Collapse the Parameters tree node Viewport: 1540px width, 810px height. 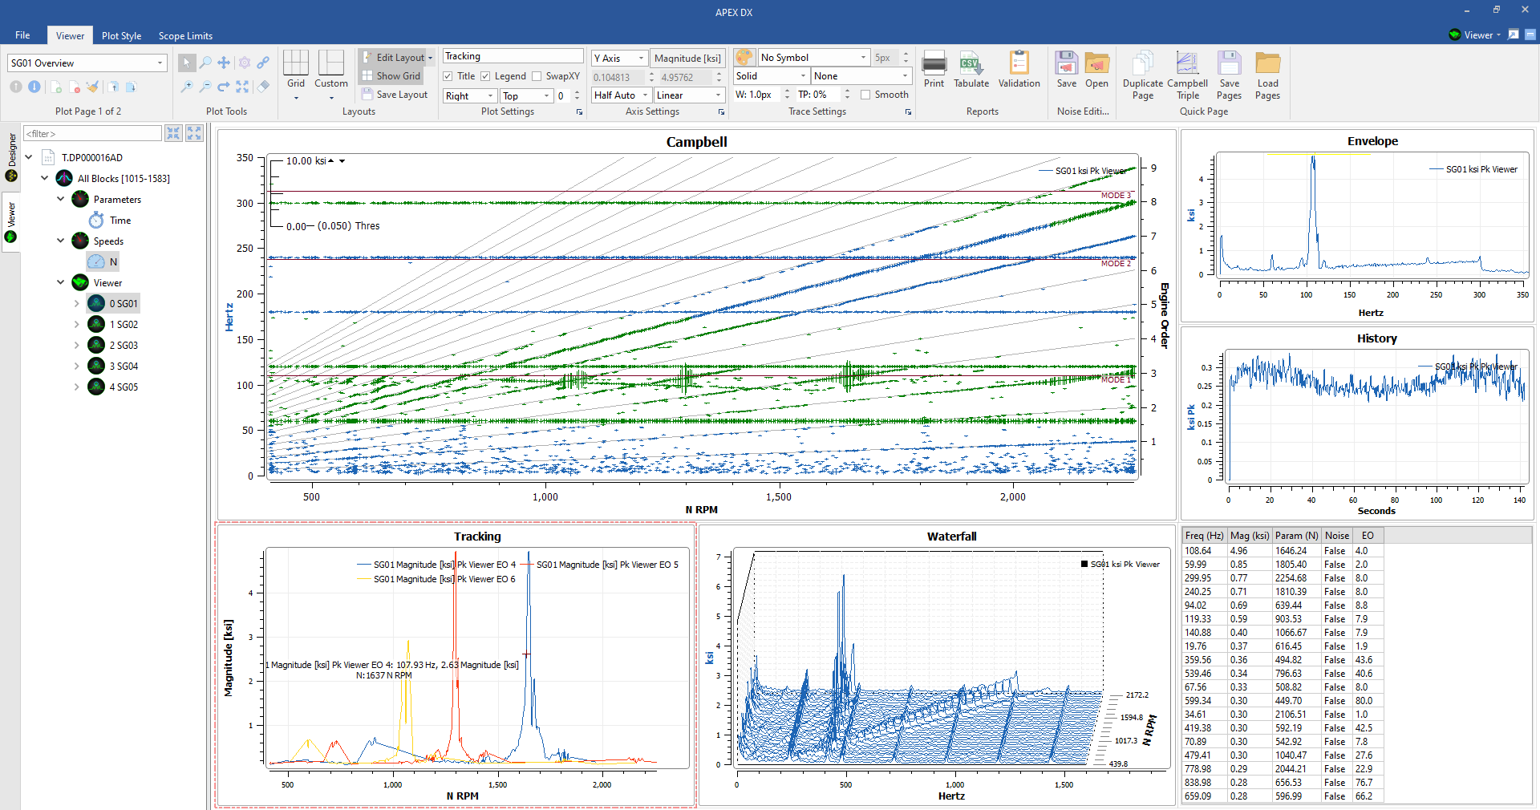click(x=61, y=199)
